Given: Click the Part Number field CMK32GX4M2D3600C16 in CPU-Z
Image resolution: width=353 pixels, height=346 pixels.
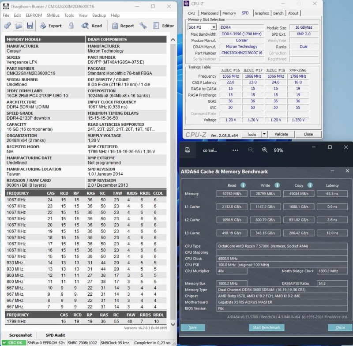Looking at the screenshot, I should pyautogui.click(x=242, y=53).
